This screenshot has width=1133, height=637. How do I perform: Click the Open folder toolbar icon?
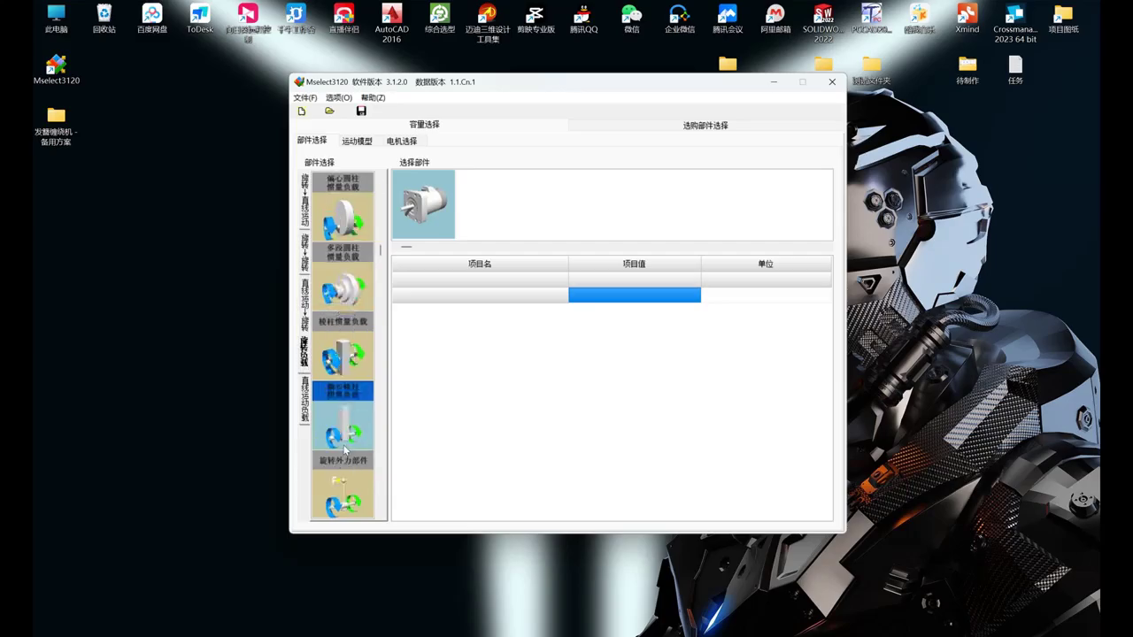click(x=329, y=111)
